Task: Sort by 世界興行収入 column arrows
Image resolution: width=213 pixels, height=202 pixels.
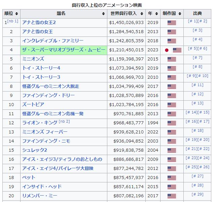Action: [x=142, y=14]
